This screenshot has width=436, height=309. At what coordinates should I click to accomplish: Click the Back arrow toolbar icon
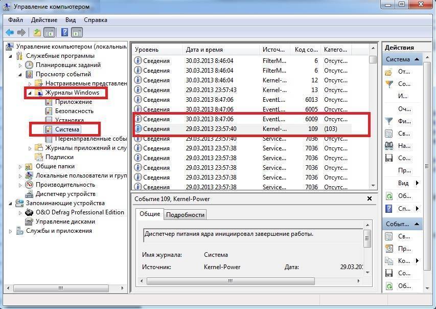point(10,33)
